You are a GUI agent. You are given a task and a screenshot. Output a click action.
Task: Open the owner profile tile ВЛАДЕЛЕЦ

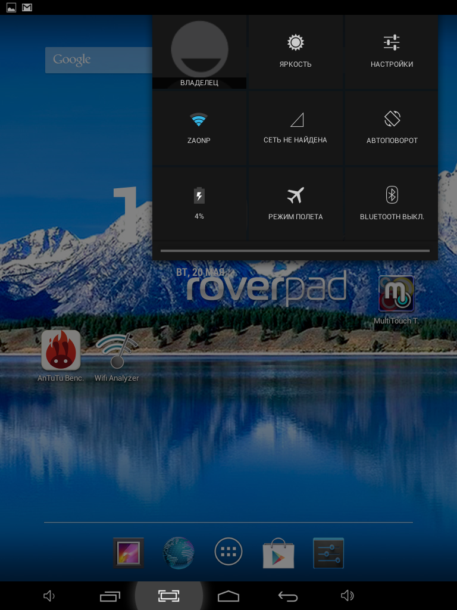pyautogui.click(x=199, y=52)
